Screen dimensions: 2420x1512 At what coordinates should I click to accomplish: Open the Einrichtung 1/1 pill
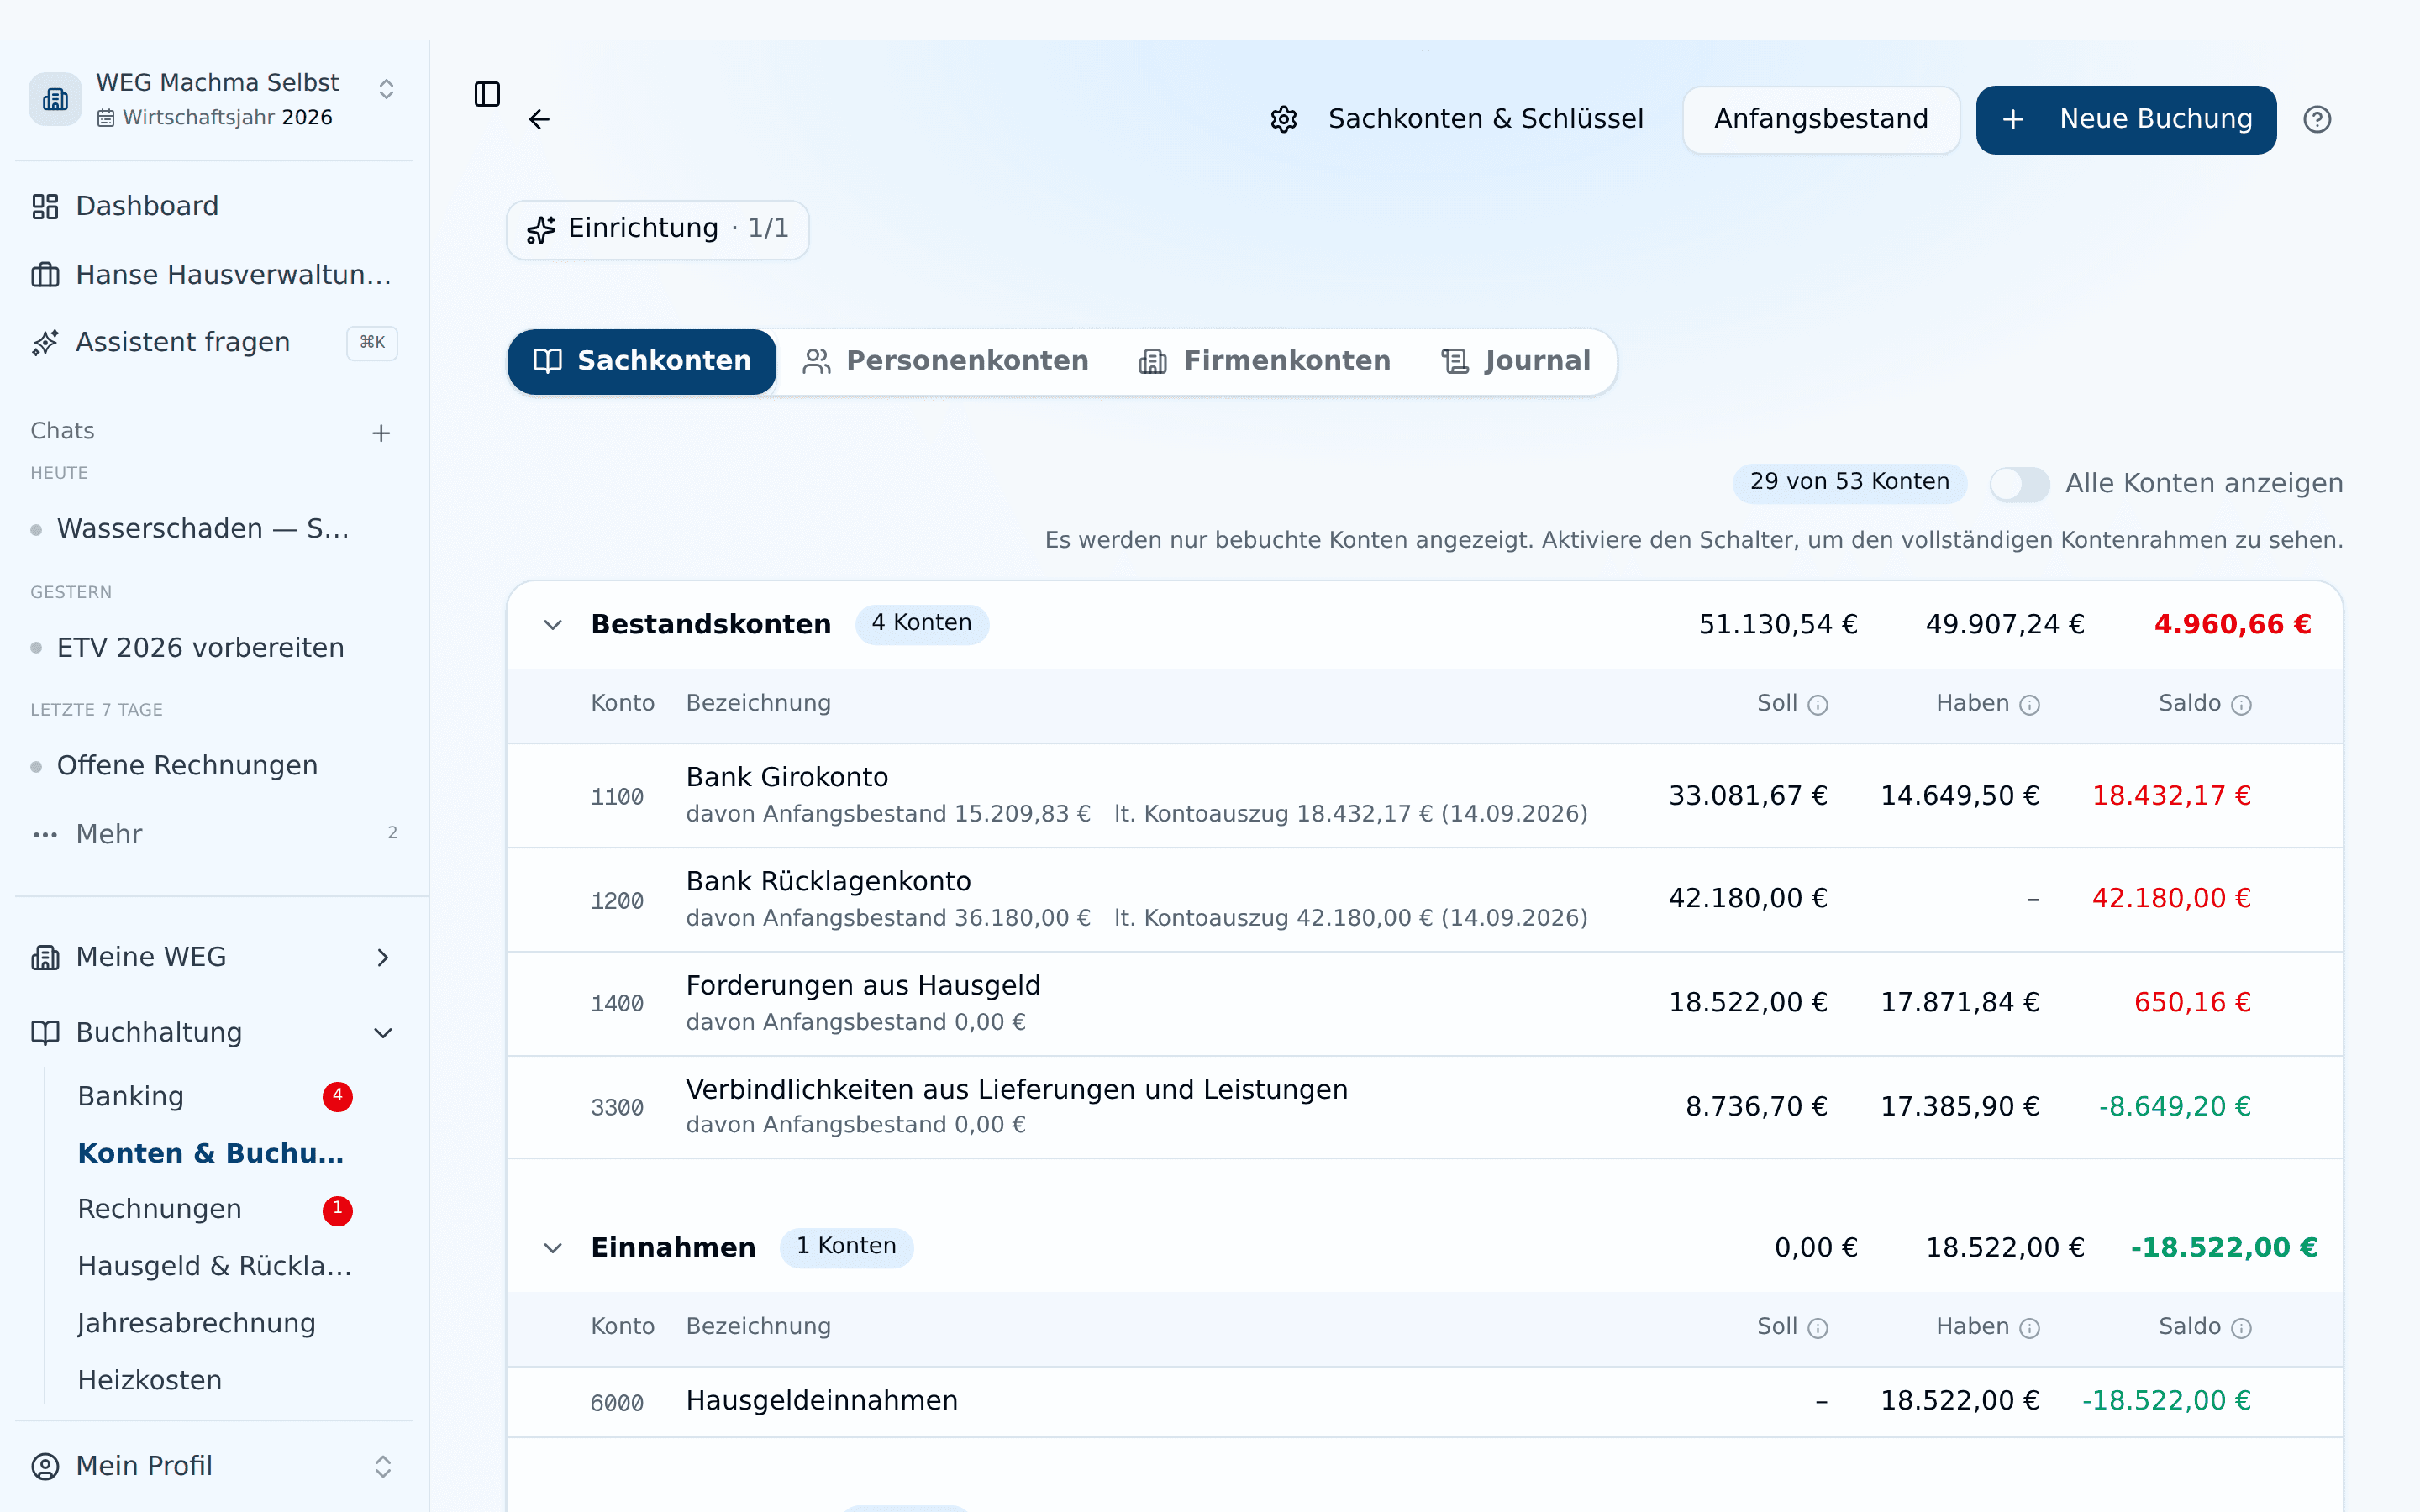tap(658, 229)
